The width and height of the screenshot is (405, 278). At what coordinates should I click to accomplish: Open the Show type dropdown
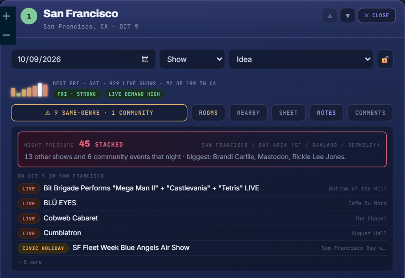pyautogui.click(x=192, y=59)
